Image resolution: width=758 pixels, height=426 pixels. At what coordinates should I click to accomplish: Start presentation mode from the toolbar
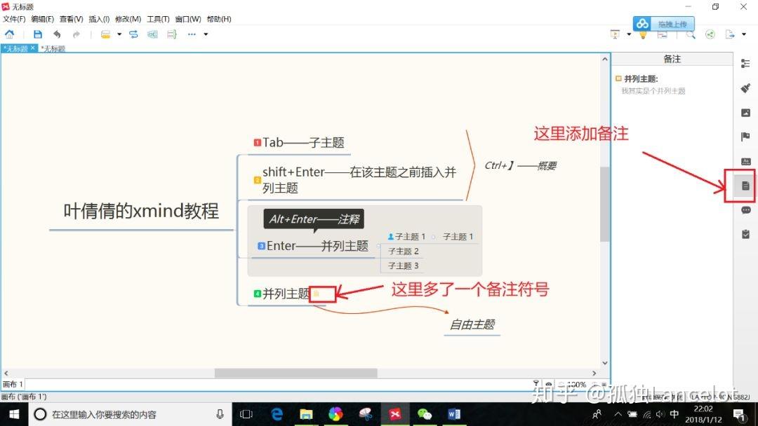(614, 34)
